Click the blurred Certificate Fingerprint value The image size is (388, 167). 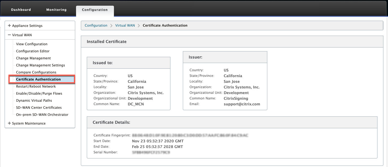(190, 135)
